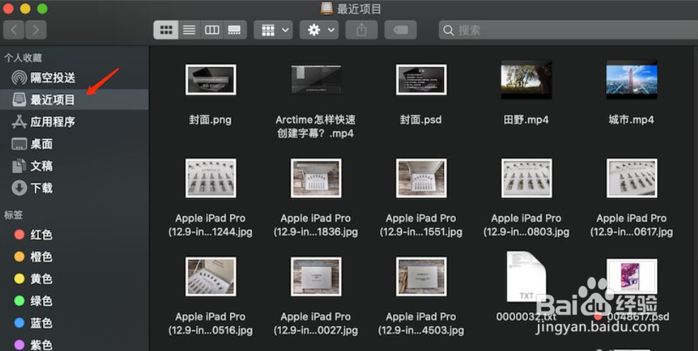Select the 紫色 purple tag

click(74, 345)
